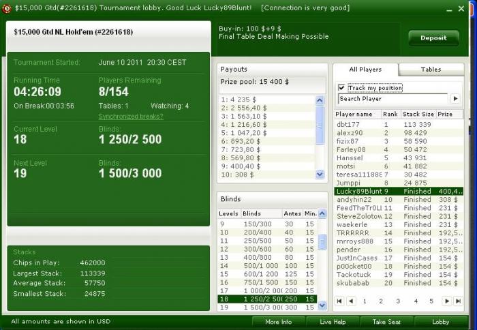This screenshot has height=330, width=477.
Task: Select player Farley08 row
Action: (x=399, y=150)
